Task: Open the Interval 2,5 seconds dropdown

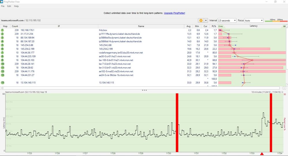Action: [227, 20]
